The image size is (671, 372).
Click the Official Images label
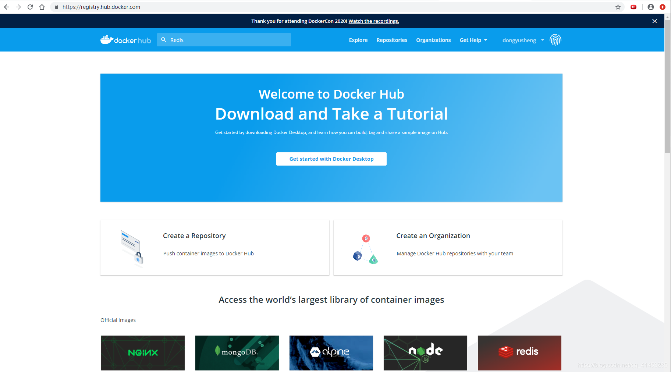(x=118, y=320)
